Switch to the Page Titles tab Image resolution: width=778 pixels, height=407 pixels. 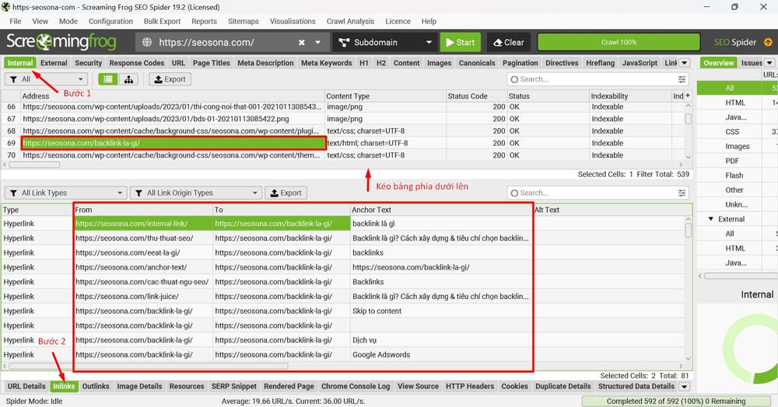pyautogui.click(x=212, y=63)
